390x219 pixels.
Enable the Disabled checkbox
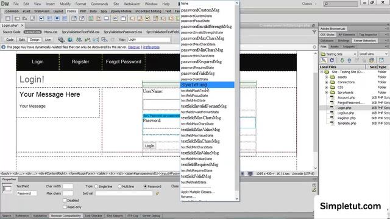coord(65,200)
